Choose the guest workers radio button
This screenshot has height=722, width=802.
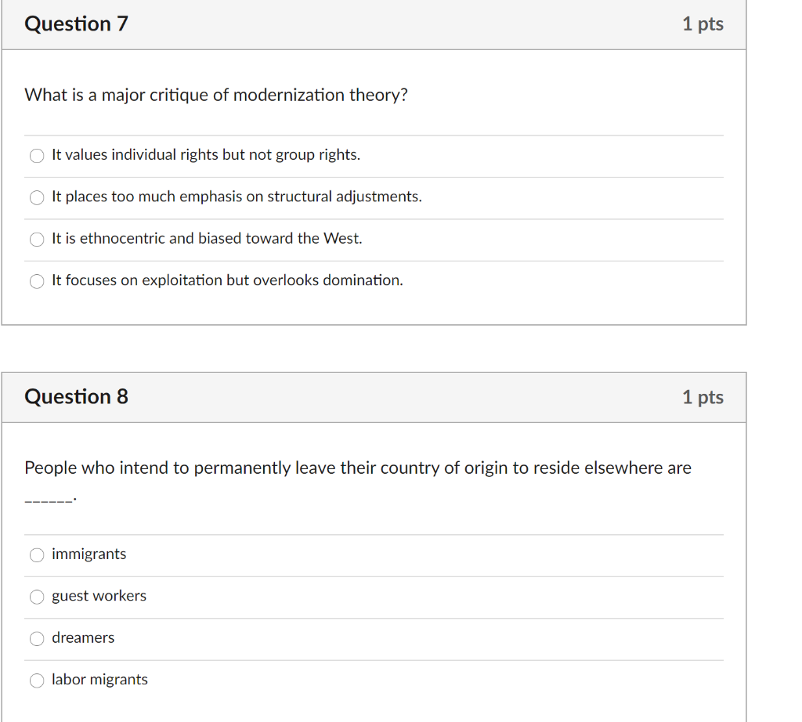37,597
